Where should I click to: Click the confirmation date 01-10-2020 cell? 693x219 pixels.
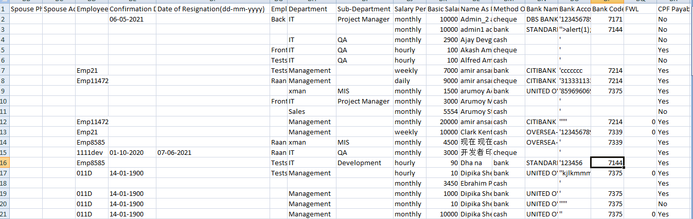(x=132, y=152)
